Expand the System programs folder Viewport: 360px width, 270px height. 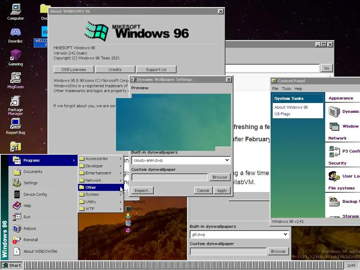(100, 194)
